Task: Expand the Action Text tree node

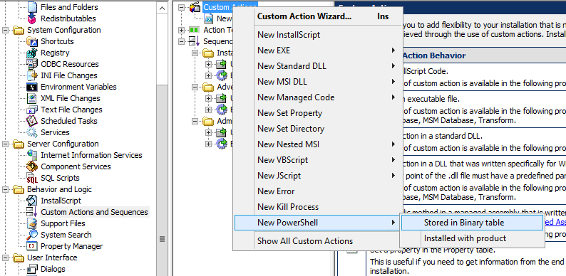Action: coord(182,30)
